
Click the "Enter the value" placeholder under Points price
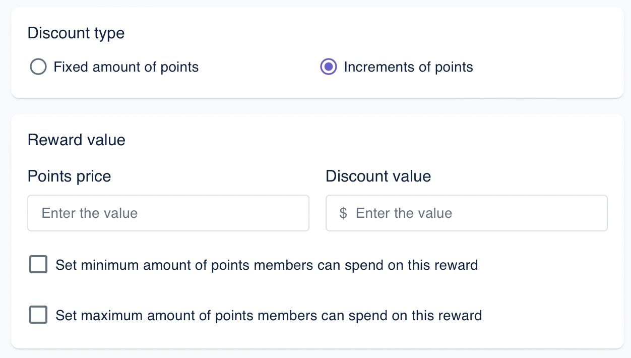(x=90, y=213)
